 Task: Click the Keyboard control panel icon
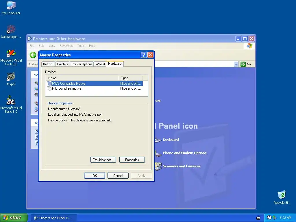[x=158, y=140]
